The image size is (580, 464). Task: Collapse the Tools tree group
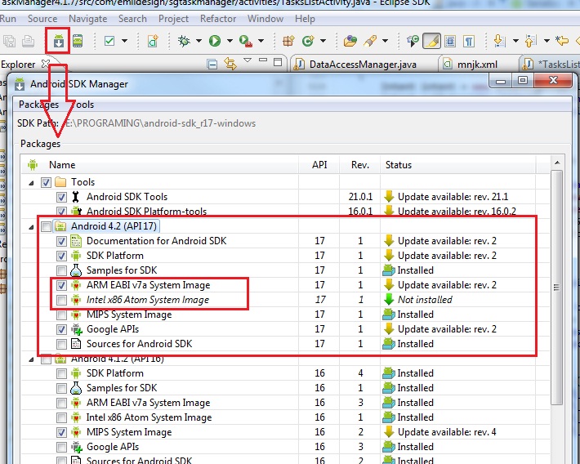click(31, 183)
